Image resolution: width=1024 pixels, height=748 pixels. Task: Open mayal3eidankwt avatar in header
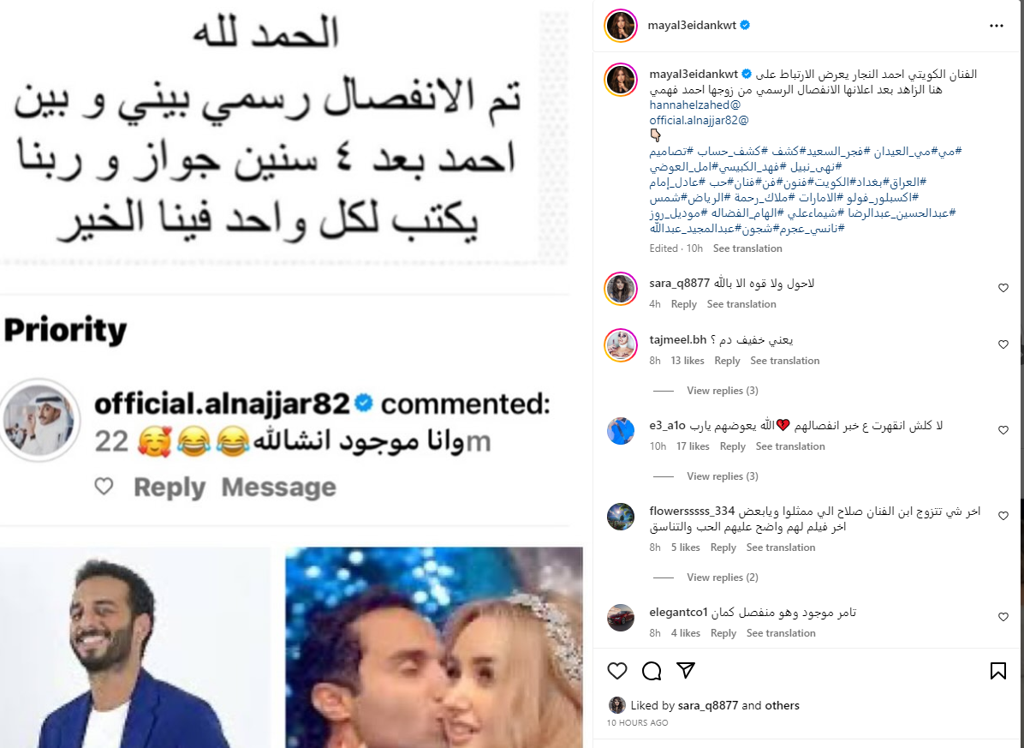(621, 26)
